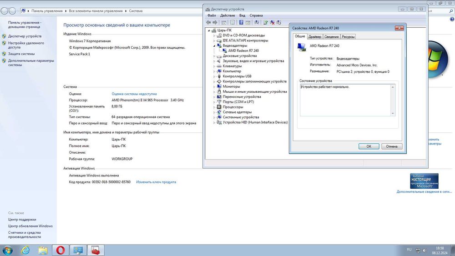Toggle the console tree pane toolbar icon

[x=224, y=22]
